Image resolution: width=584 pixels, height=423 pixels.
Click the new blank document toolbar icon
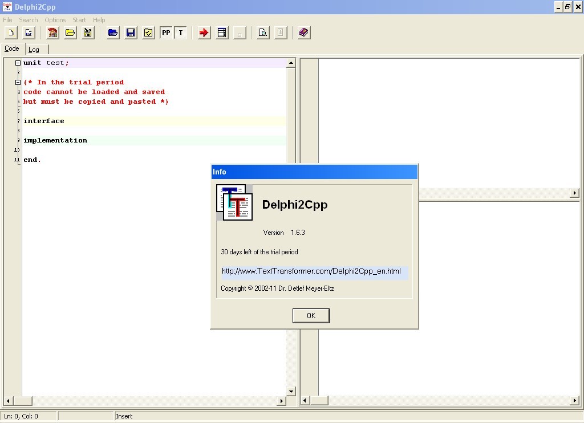[11, 32]
